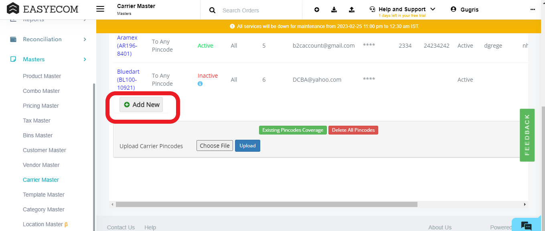Image resolution: width=545 pixels, height=231 pixels.
Task: Open Product Master page
Action: [42, 76]
